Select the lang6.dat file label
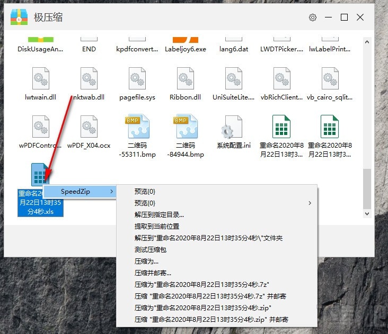Screen dimensions: 388x334 click(234, 49)
